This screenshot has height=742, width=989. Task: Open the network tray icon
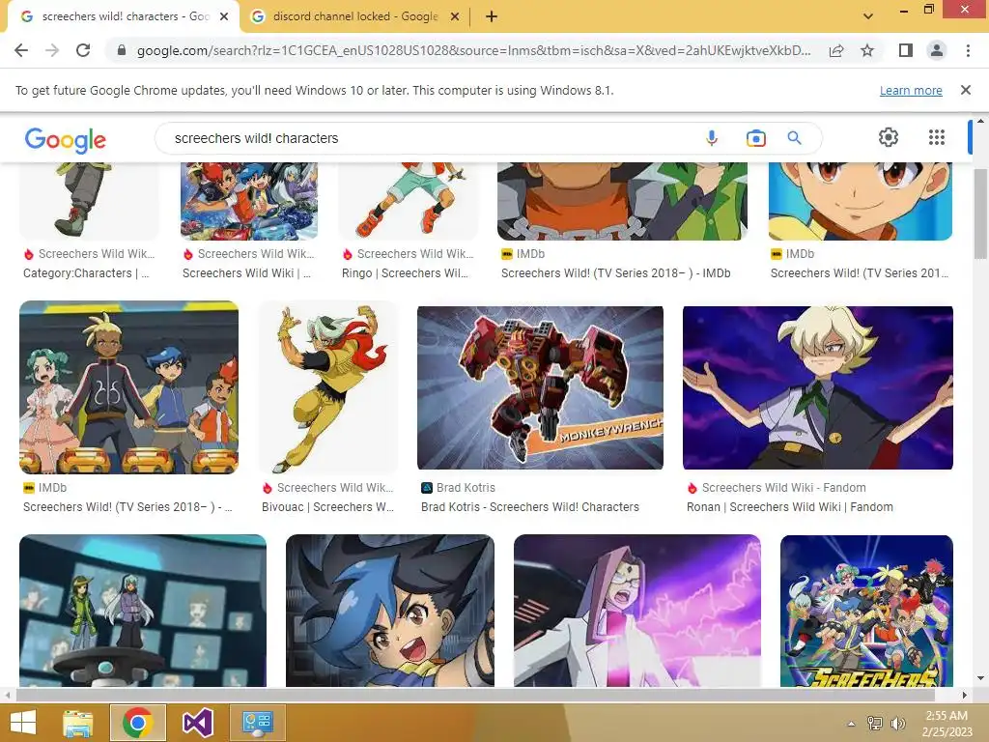coord(875,724)
